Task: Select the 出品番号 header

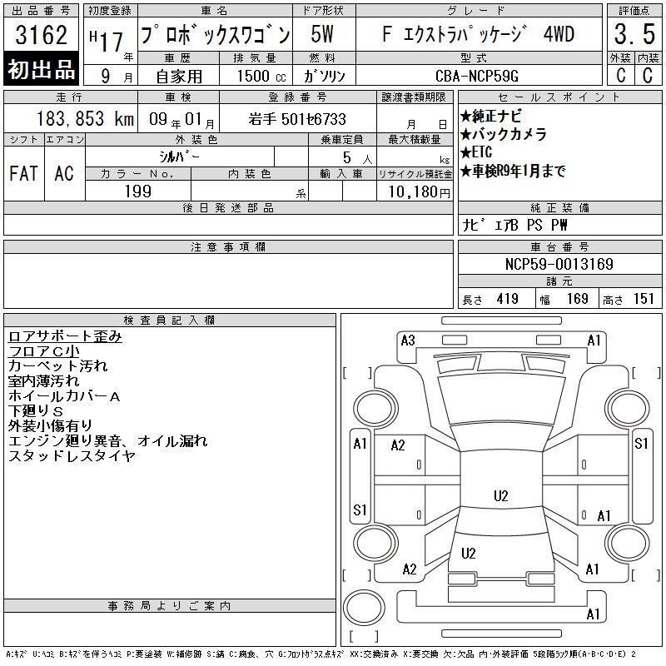Action: pos(41,11)
